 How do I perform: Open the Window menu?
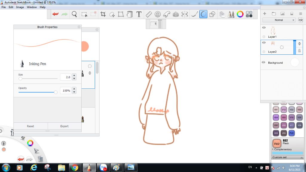tap(32, 7)
